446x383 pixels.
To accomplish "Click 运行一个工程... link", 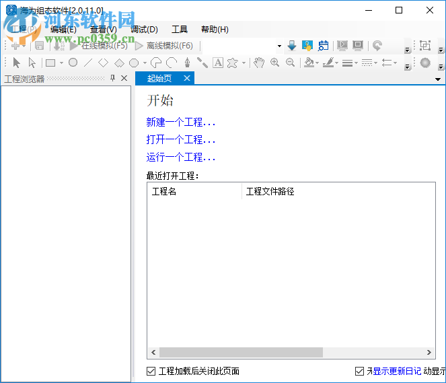I will 180,157.
